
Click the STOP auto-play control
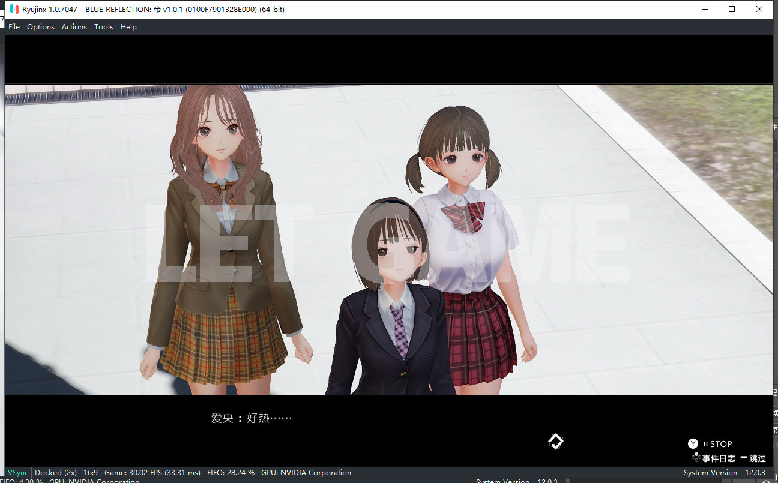click(721, 445)
